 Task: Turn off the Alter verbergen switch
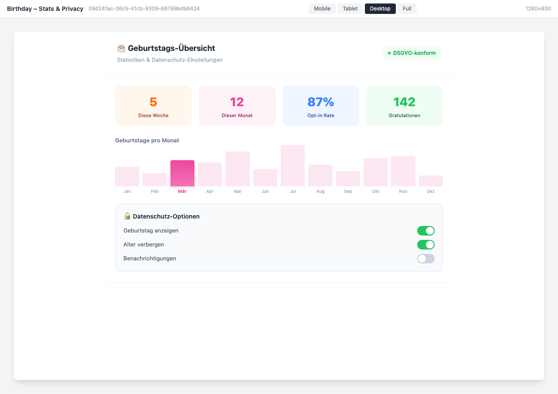click(x=425, y=244)
